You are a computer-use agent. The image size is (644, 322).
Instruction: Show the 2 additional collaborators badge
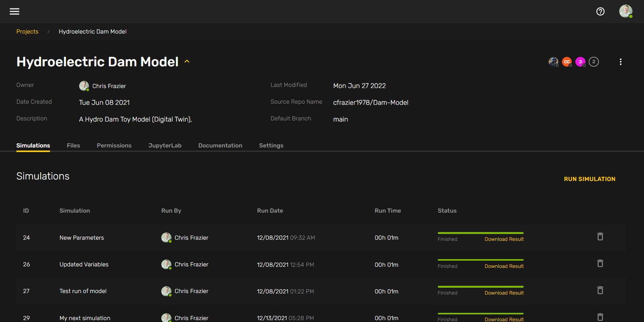(594, 62)
